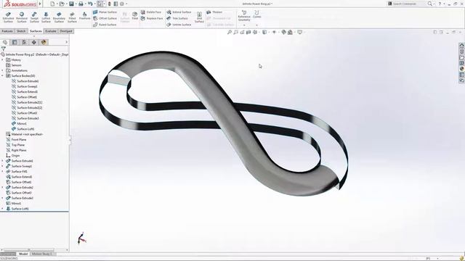This screenshot has height=261, width=465.
Task: Switch to the Evaluate tab
Action: [x=51, y=31]
